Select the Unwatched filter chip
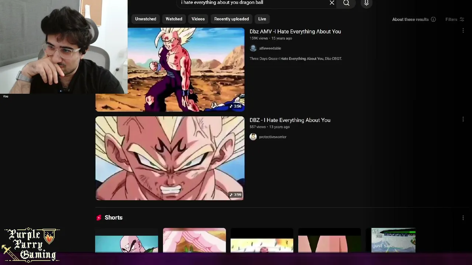The height and width of the screenshot is (265, 472). pos(146,19)
